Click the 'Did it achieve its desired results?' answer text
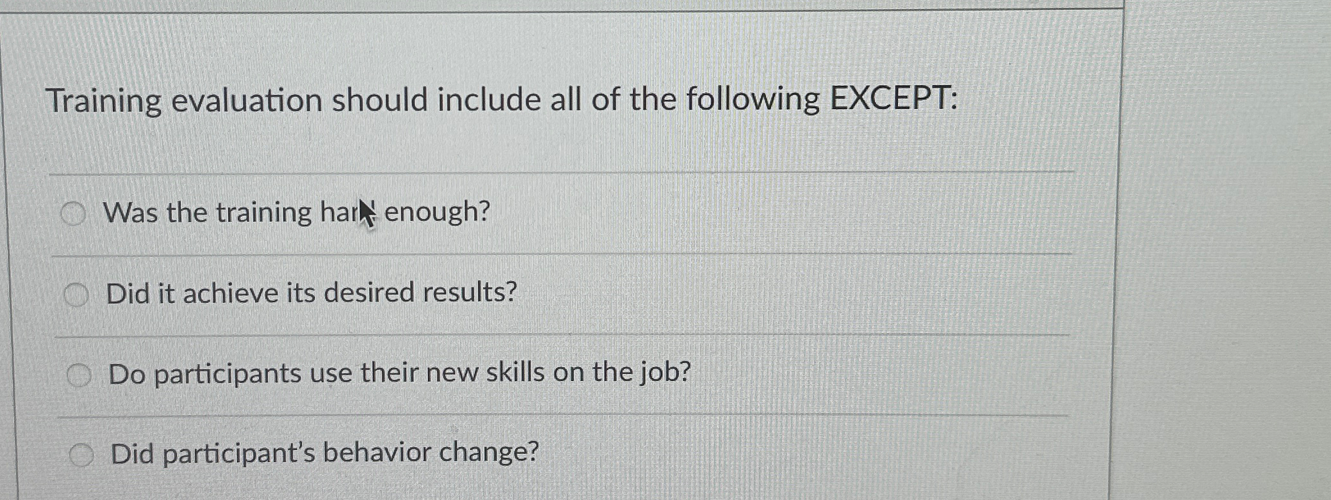 [x=313, y=293]
